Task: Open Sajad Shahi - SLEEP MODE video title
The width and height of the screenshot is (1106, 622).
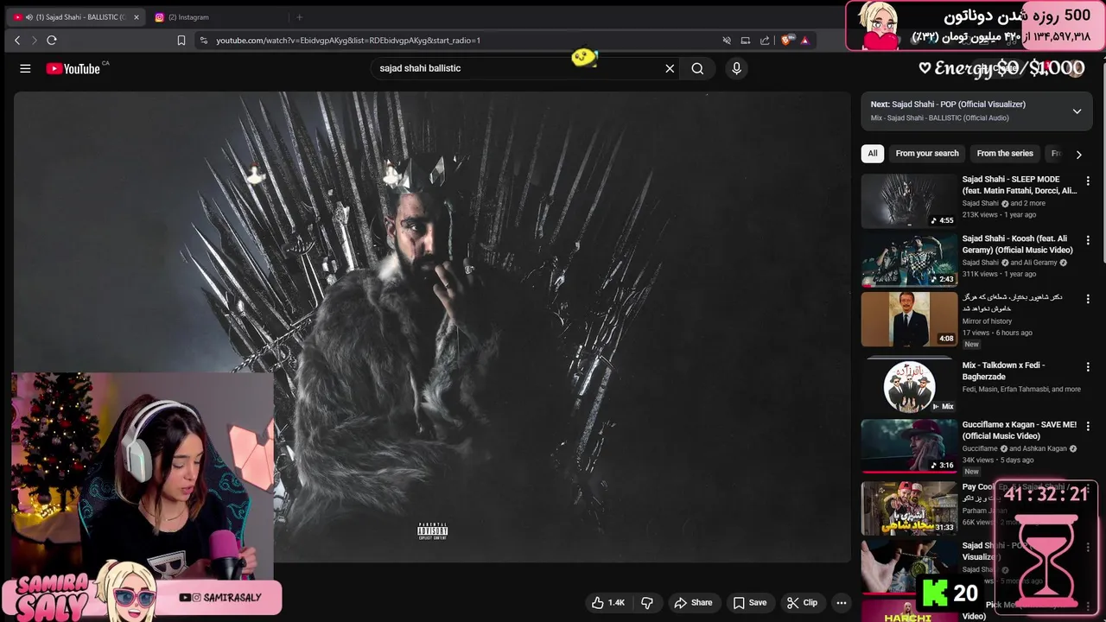Action: pyautogui.click(x=1020, y=185)
